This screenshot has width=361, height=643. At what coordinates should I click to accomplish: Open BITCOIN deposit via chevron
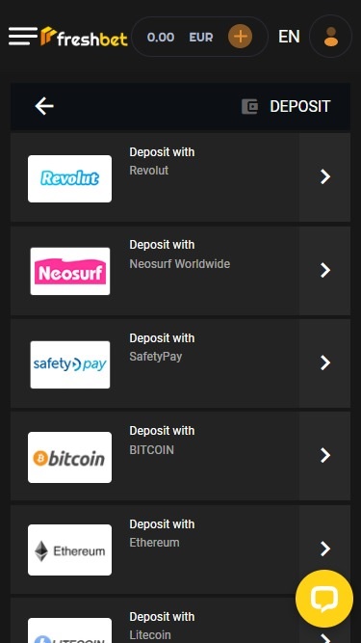point(325,455)
